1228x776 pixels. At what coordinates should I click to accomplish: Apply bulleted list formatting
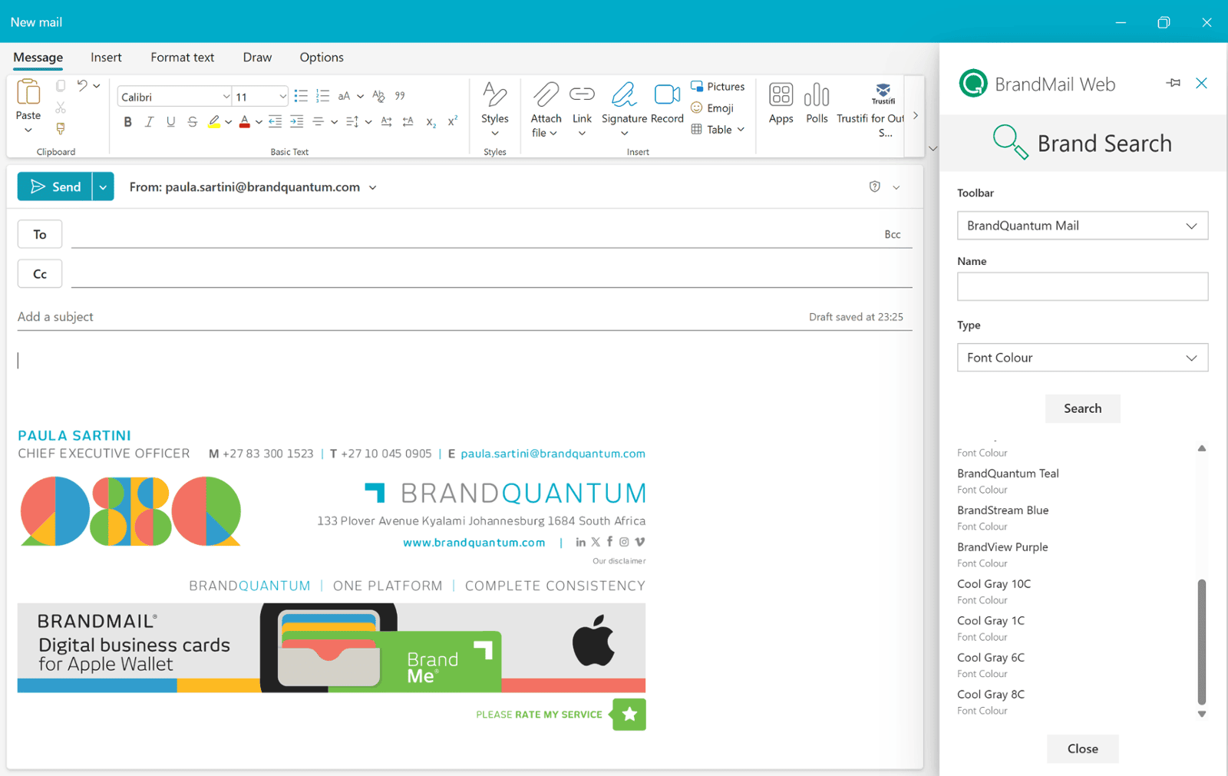(x=301, y=96)
